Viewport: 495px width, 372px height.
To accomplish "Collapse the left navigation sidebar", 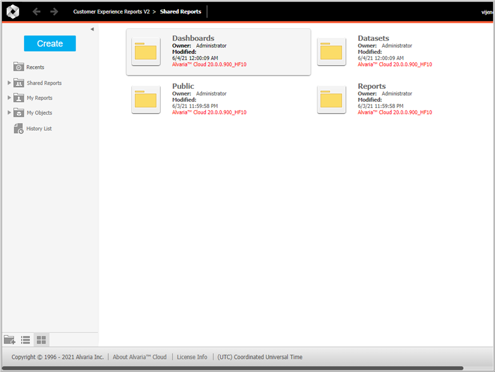I will tap(92, 29).
